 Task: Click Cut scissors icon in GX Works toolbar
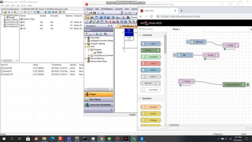click(126, 13)
